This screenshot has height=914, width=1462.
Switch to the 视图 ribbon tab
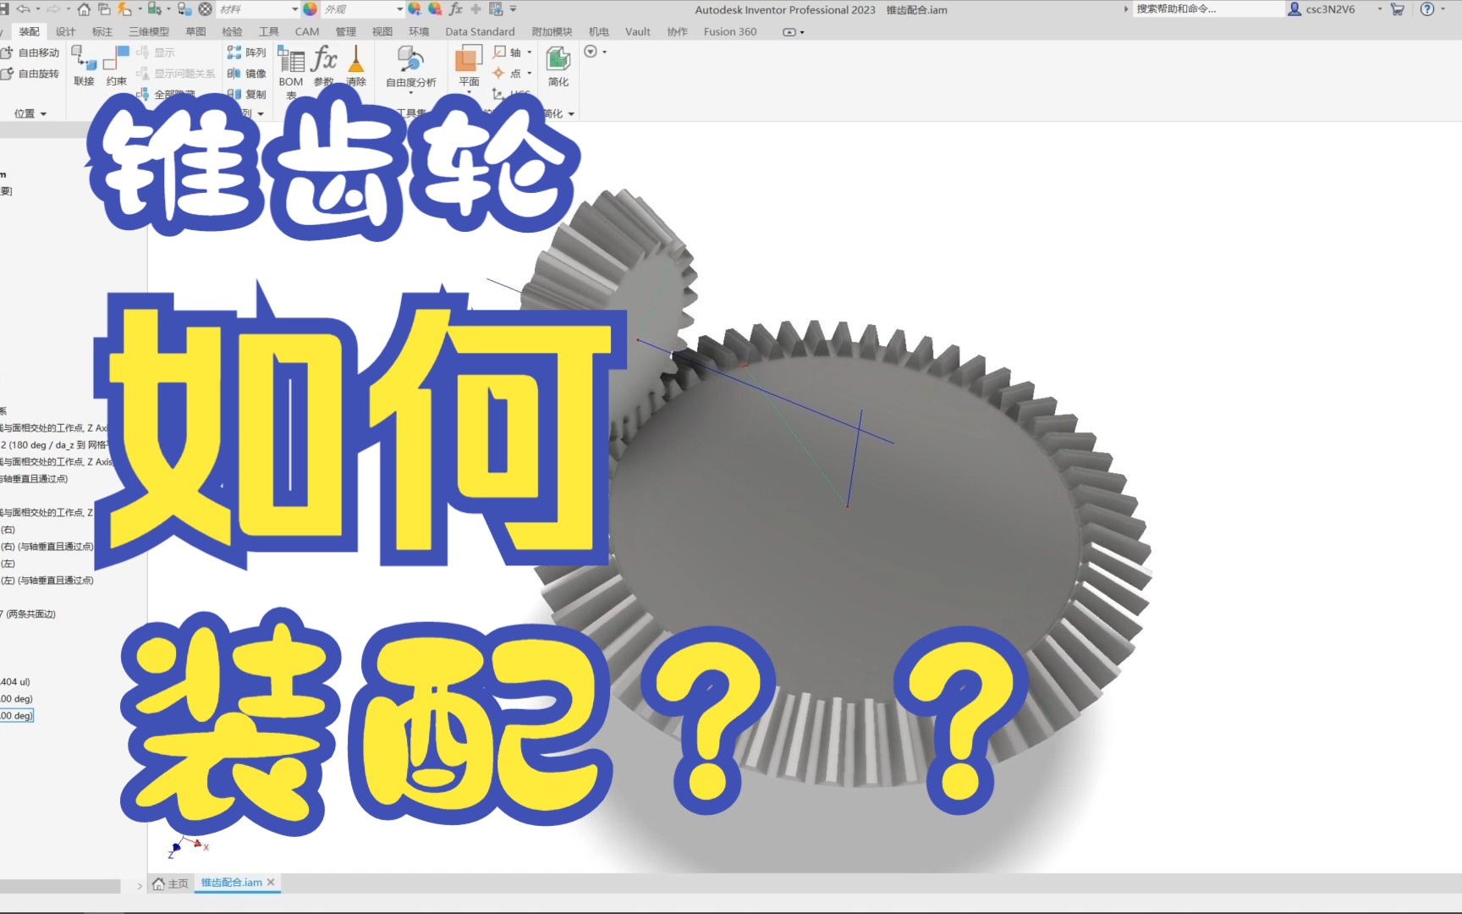tap(382, 31)
